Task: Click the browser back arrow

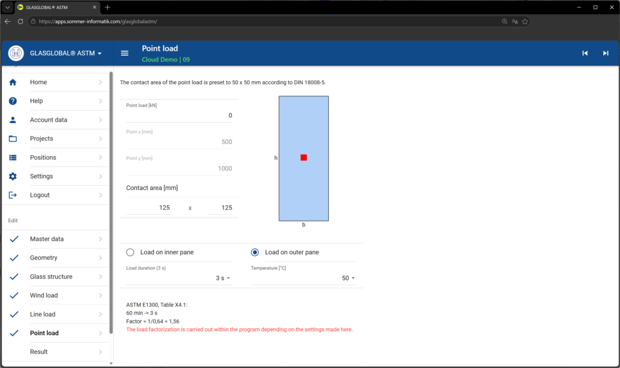Action: 7,21
